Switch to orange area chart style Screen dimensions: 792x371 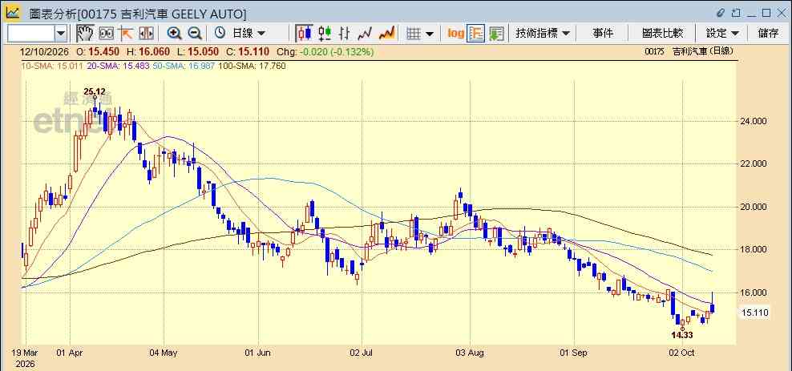pos(386,34)
